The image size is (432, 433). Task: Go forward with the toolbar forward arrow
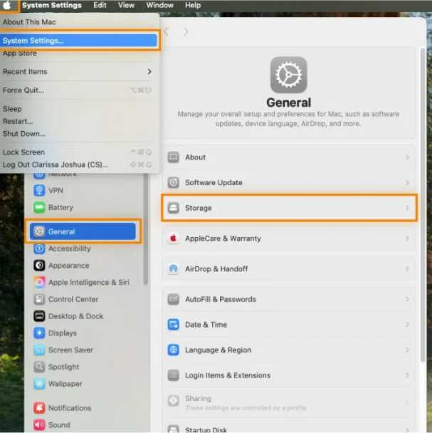[186, 32]
